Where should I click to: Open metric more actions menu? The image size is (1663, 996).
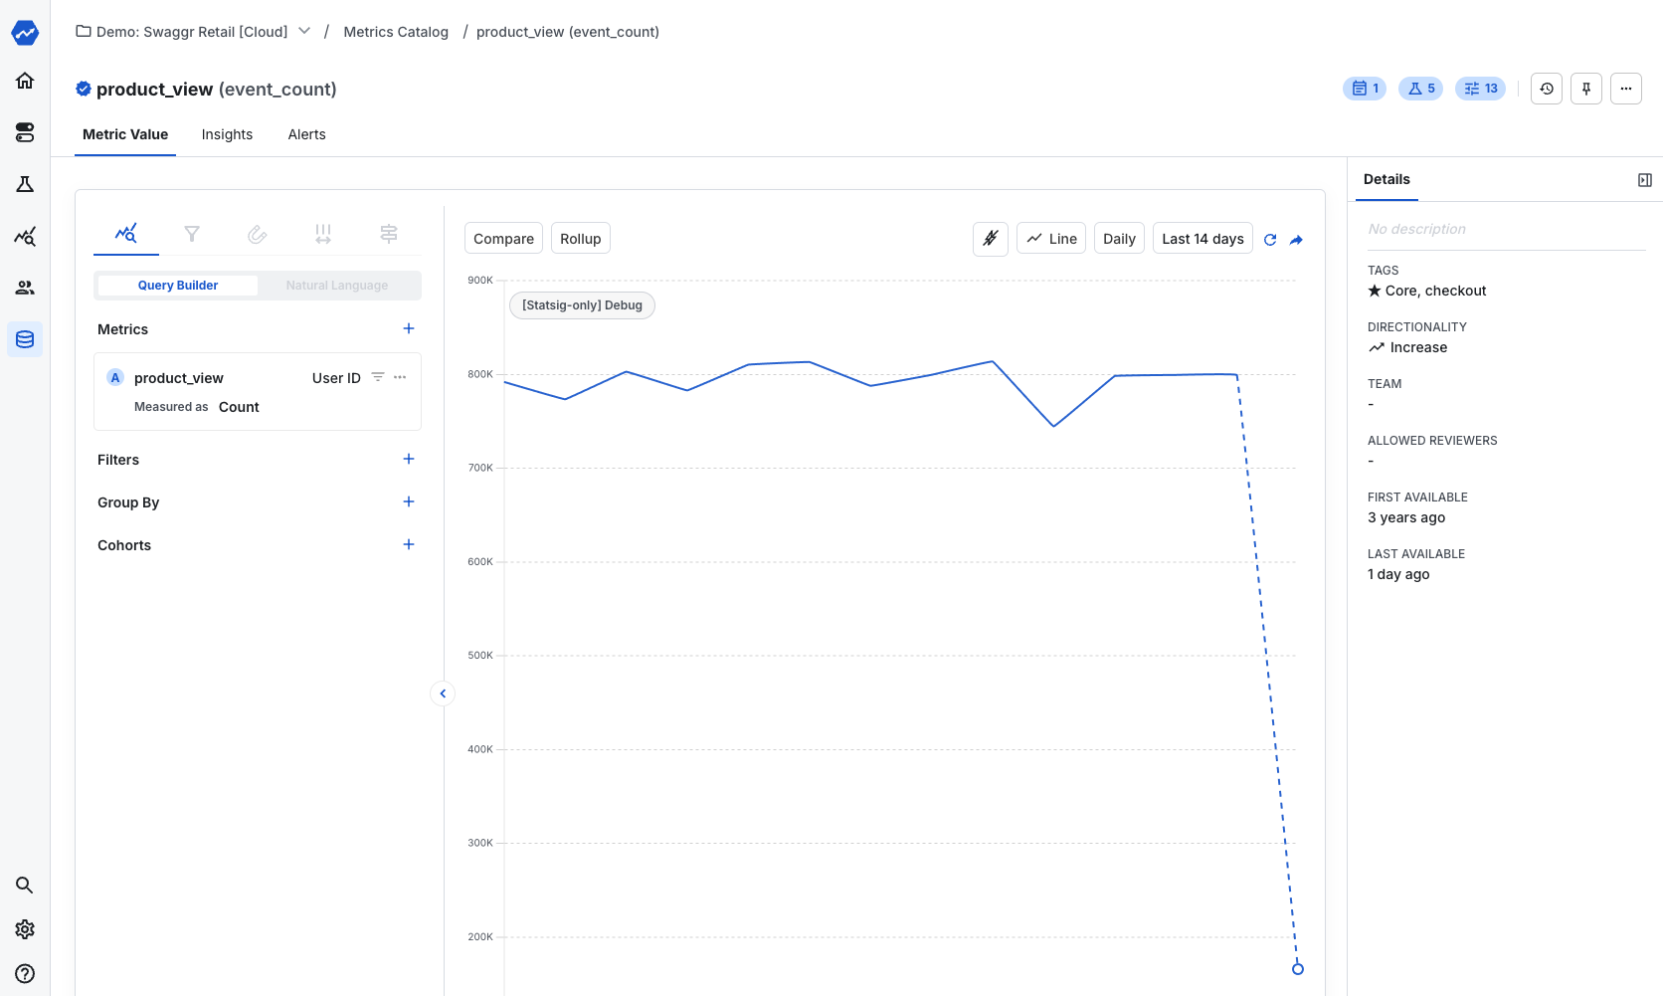point(1626,89)
